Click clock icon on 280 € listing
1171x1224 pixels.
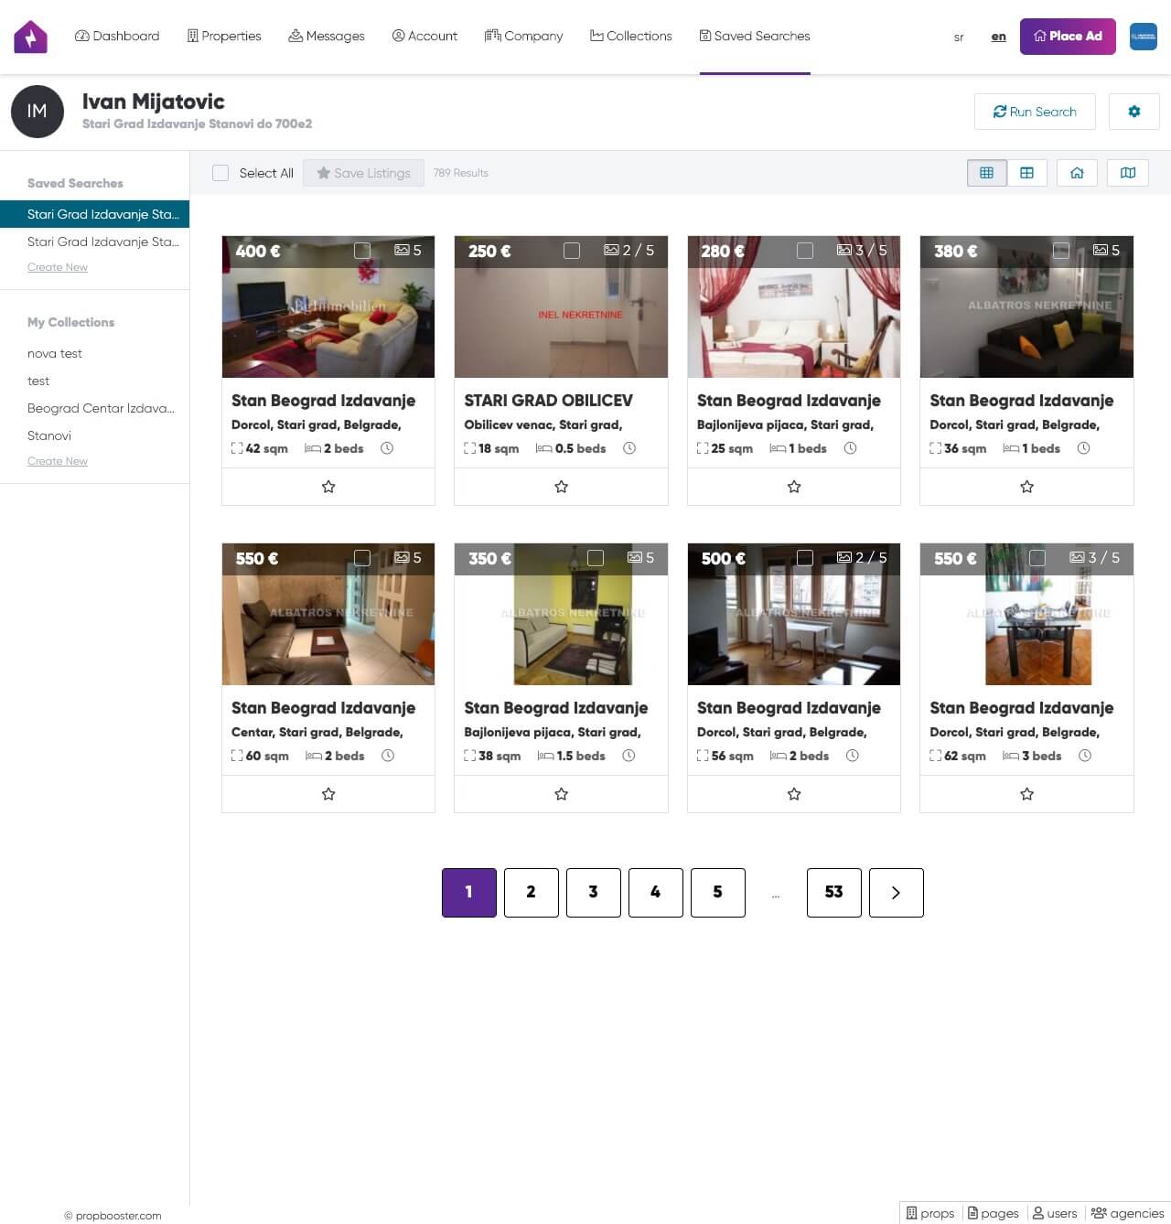point(850,448)
